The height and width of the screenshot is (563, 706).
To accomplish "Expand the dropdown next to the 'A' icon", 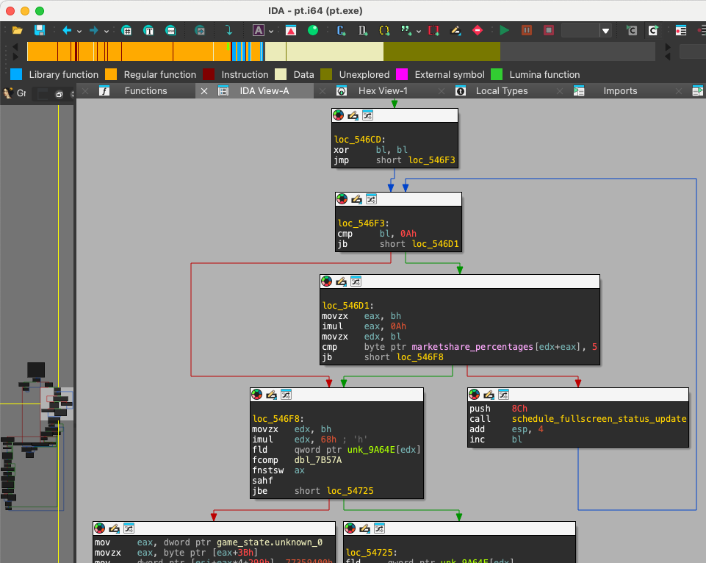I will (271, 31).
